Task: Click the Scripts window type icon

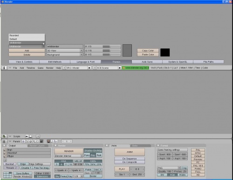Action: (5, 136)
